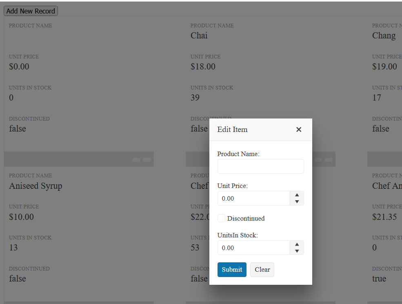Decrease UnitsIn Stock with the down arrow
Image resolution: width=402 pixels, height=304 pixels.
click(x=297, y=251)
